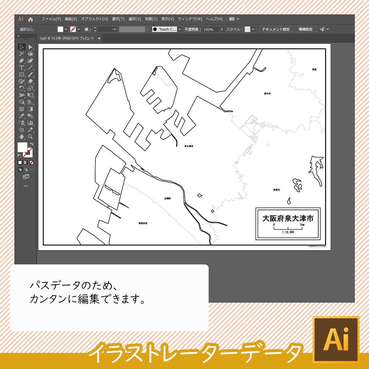
Task: Enable Draw Inside mode
Action: point(32,170)
